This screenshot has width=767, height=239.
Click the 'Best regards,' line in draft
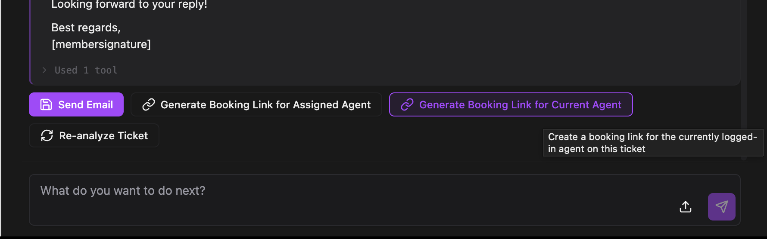click(x=86, y=28)
